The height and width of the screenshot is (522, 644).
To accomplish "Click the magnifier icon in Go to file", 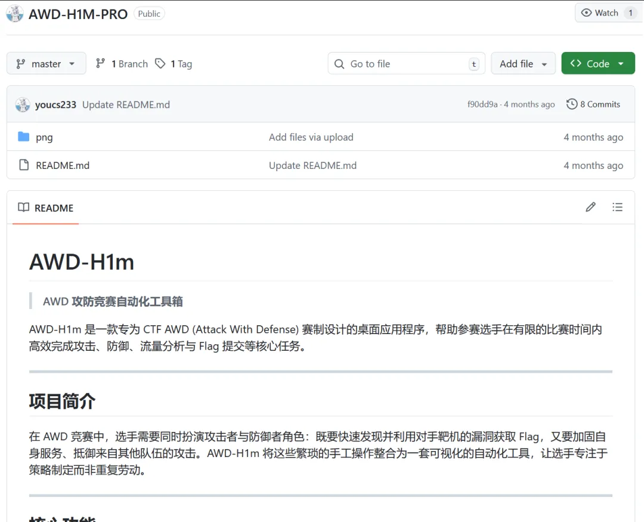I will click(339, 64).
